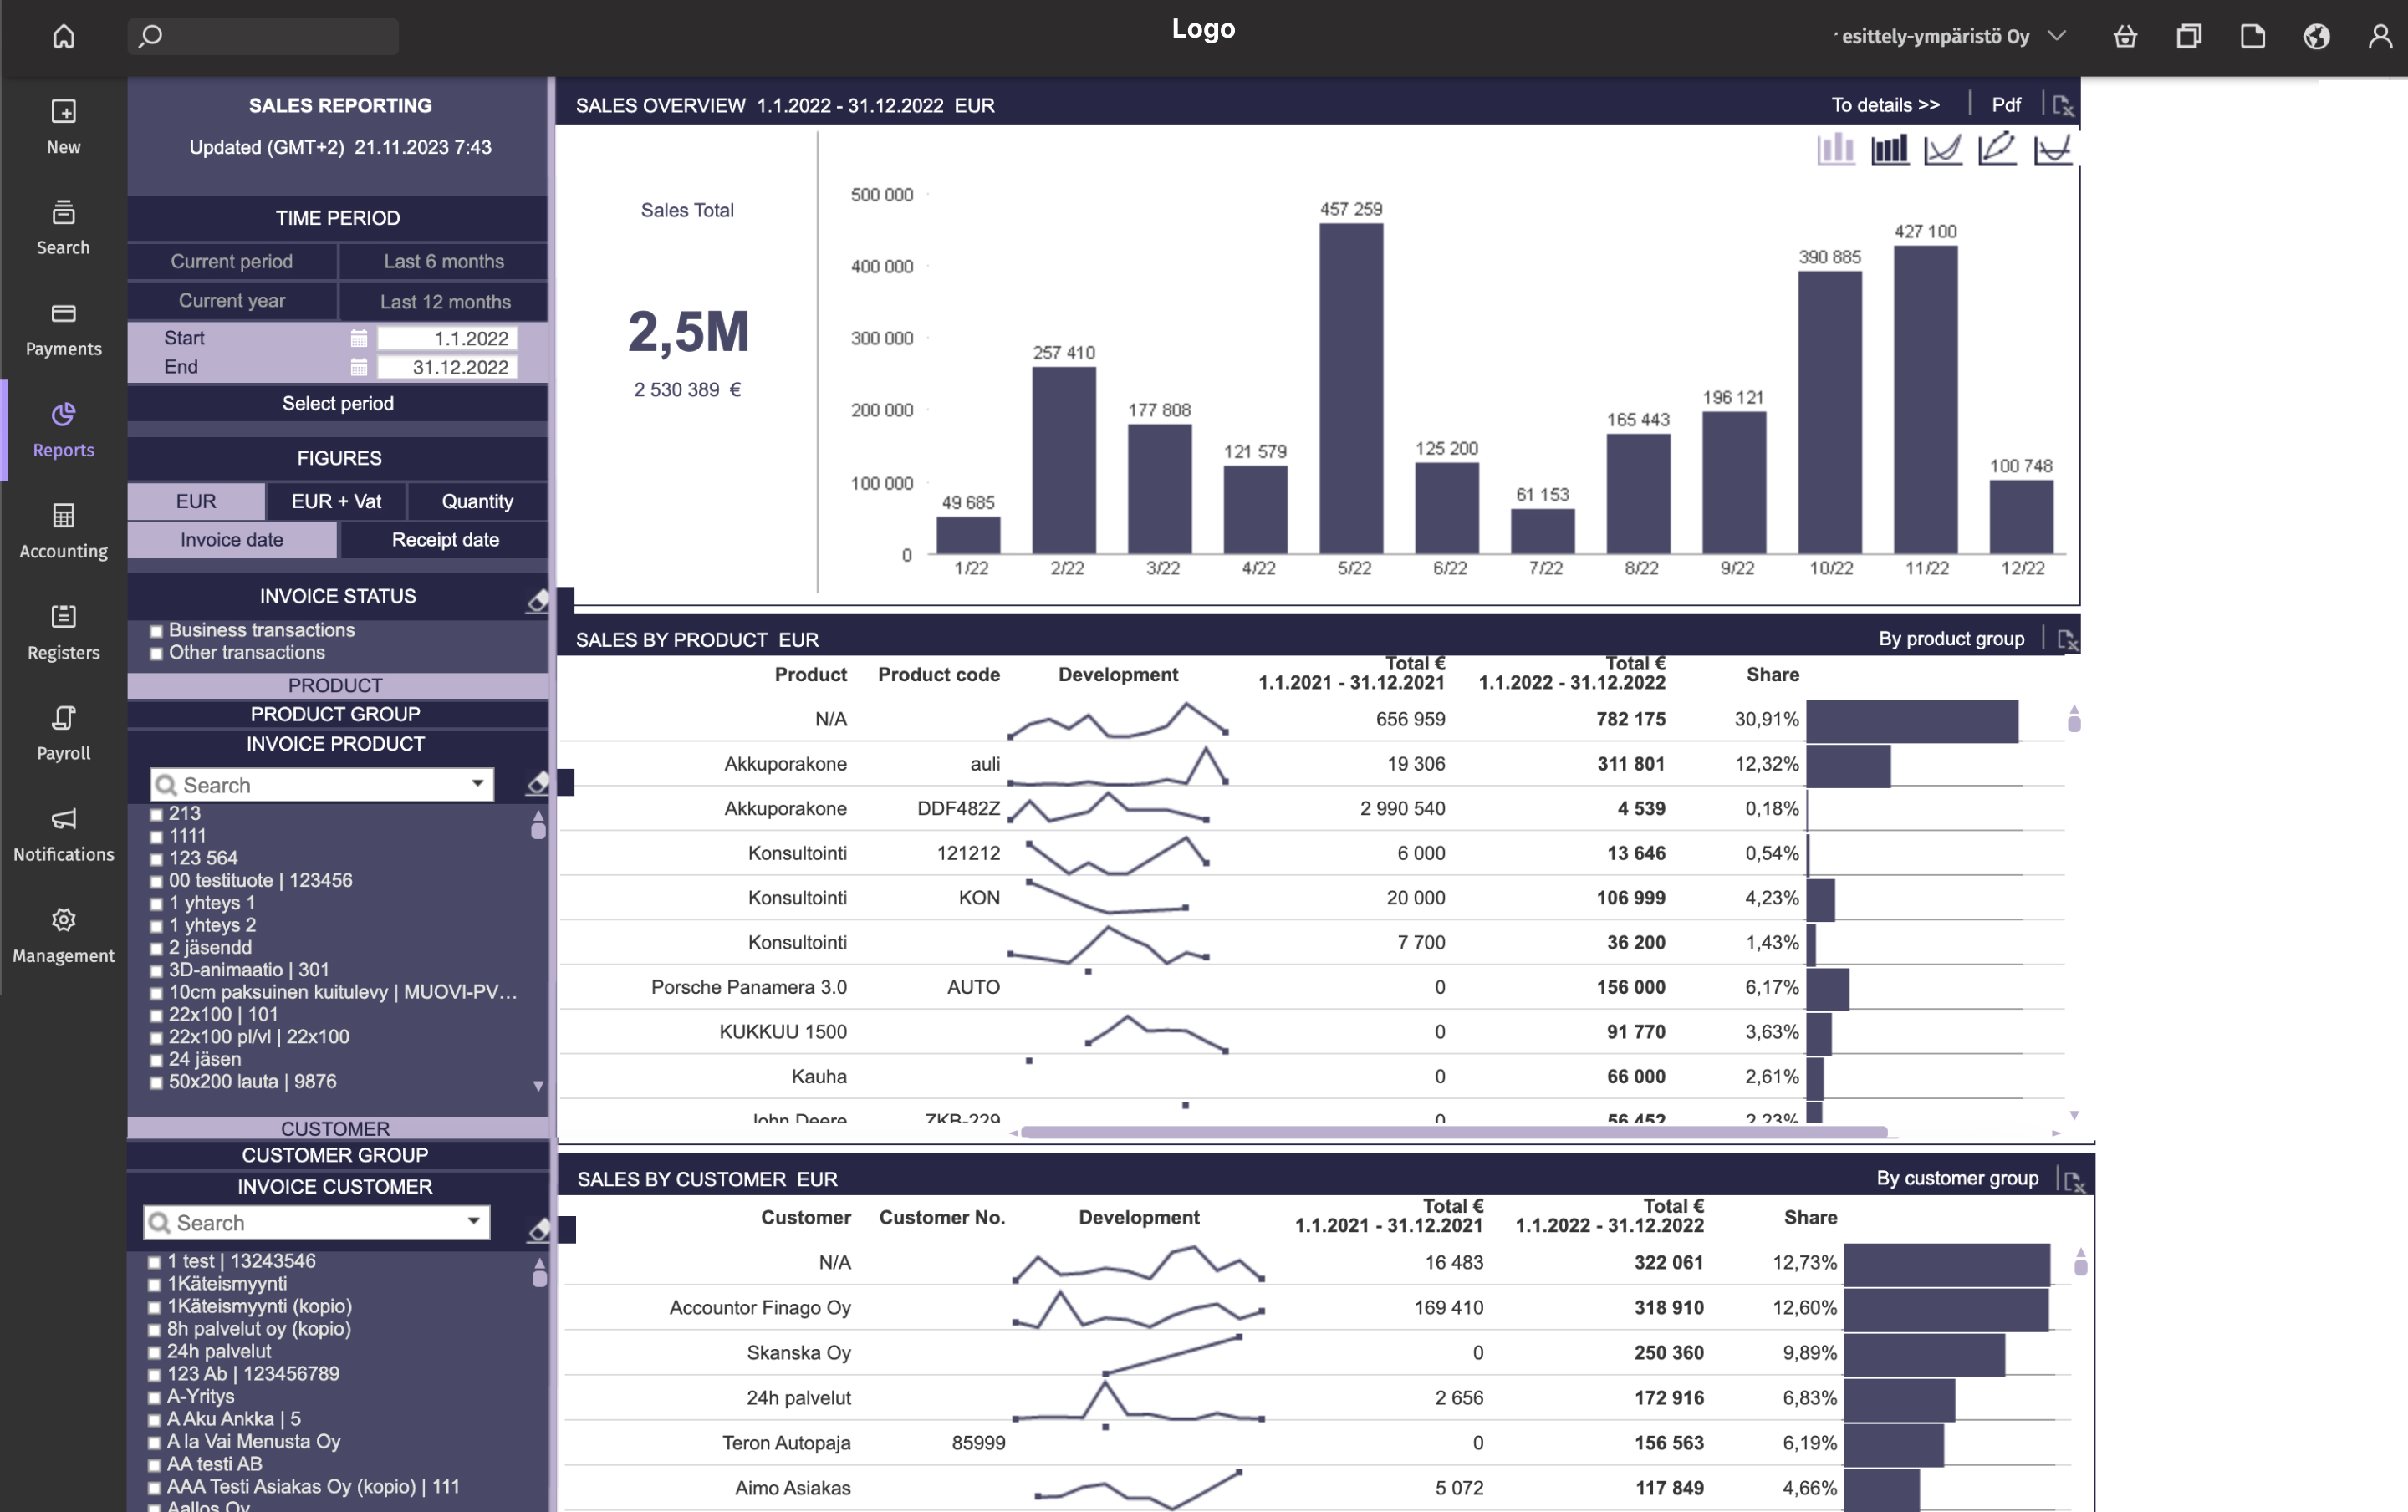Expand the INVOICE CUSTOMER section header
This screenshot has width=2408, height=1512.
(337, 1187)
